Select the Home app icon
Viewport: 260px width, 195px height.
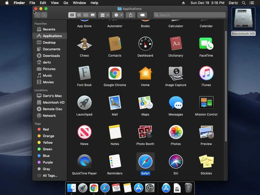click(x=145, y=73)
